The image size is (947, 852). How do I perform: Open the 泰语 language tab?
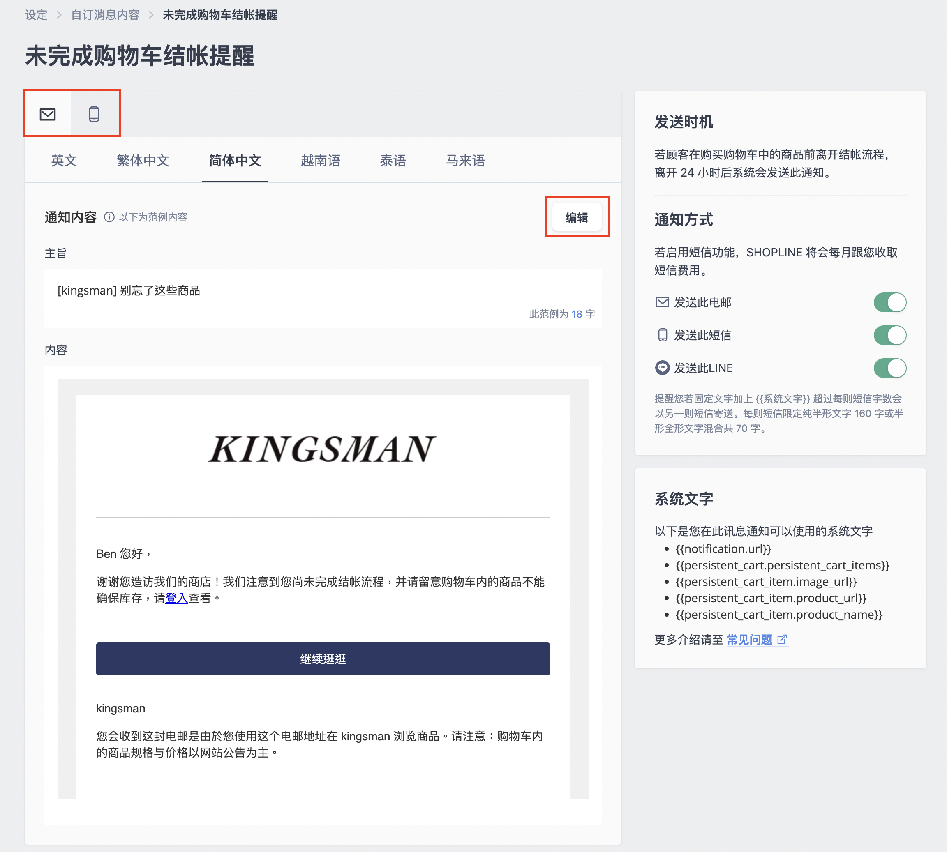pos(393,161)
